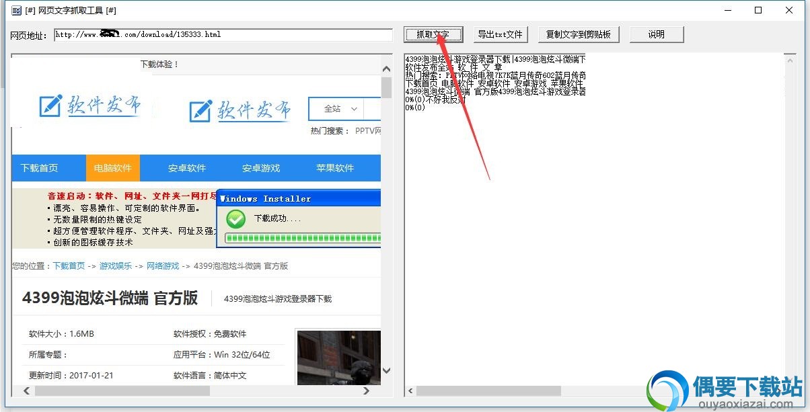
Task: Click the game screenshot thumbnail
Action: point(338,357)
